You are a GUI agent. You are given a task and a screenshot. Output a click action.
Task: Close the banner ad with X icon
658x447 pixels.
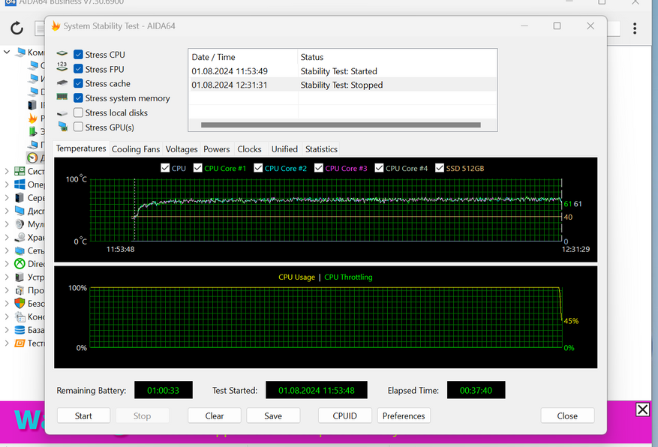point(642,409)
